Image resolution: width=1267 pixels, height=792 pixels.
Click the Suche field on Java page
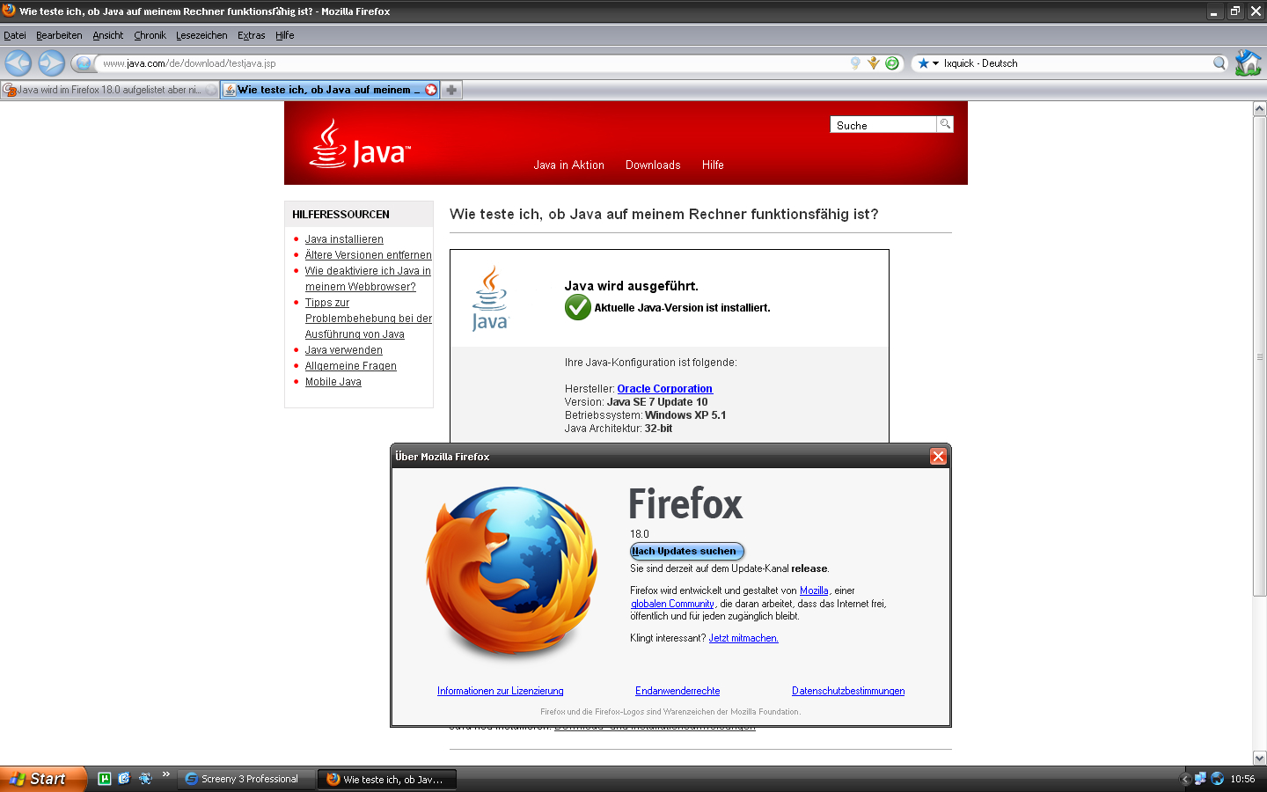point(883,125)
